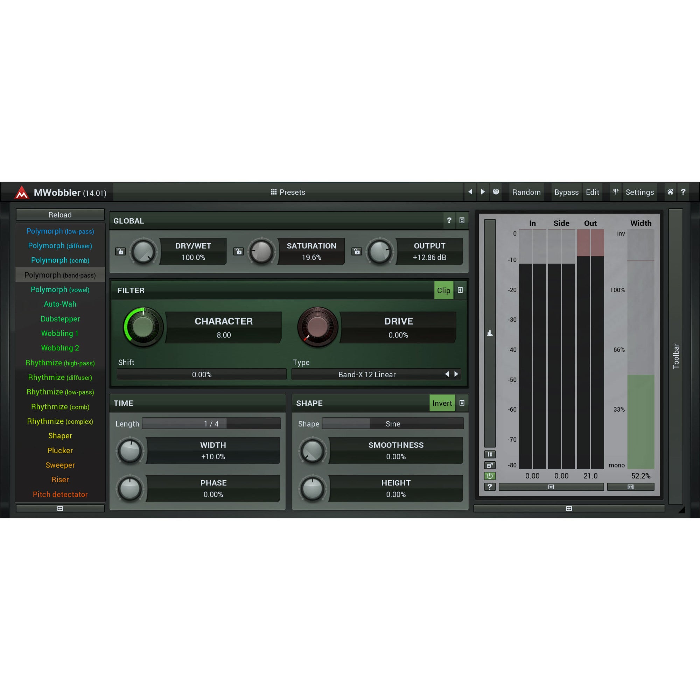Go to next preset arrow
This screenshot has width=700, height=700.
(x=483, y=192)
